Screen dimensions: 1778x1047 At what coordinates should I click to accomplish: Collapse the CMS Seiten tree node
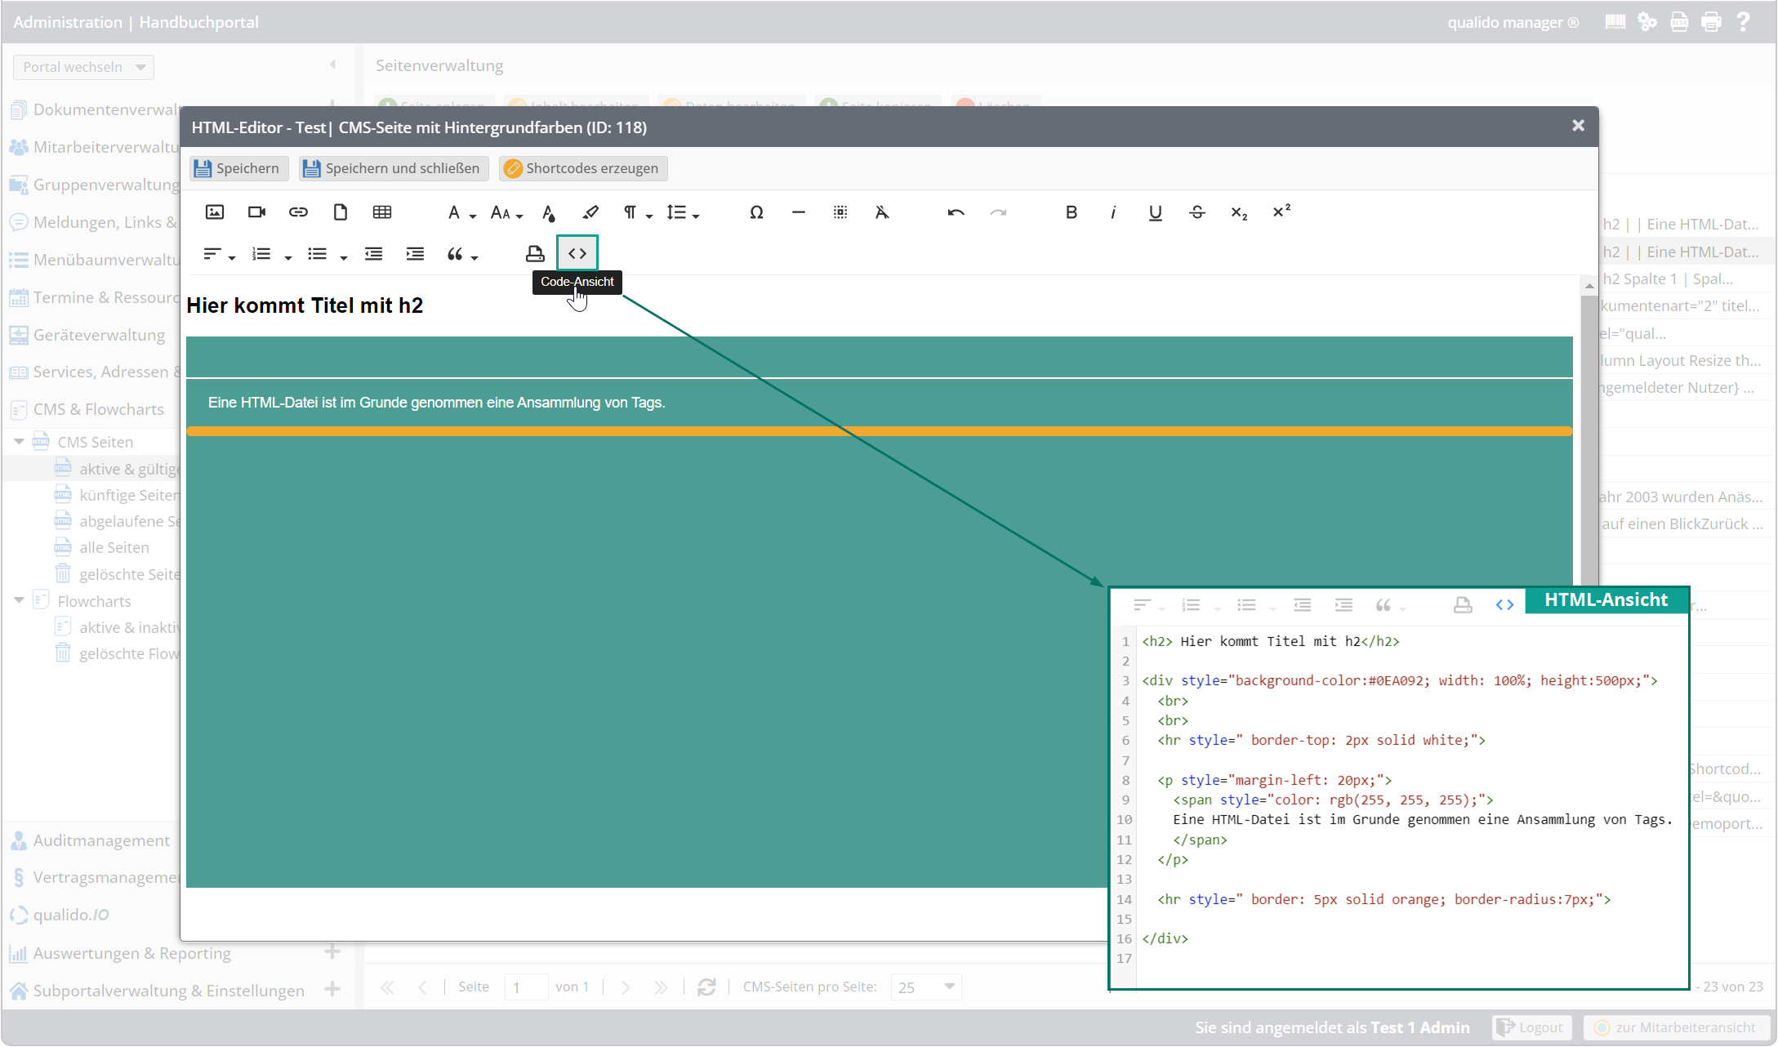19,441
